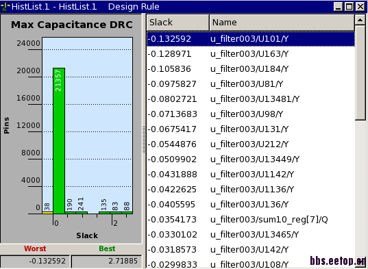Minimize the HistList.1 window
The height and width of the screenshot is (269, 368).
(339, 7)
